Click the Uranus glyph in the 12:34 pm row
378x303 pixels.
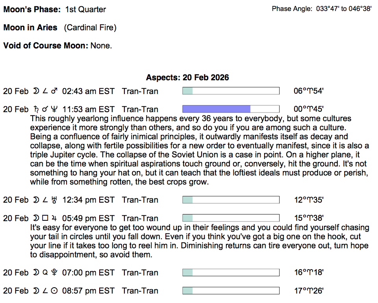[x=55, y=200]
